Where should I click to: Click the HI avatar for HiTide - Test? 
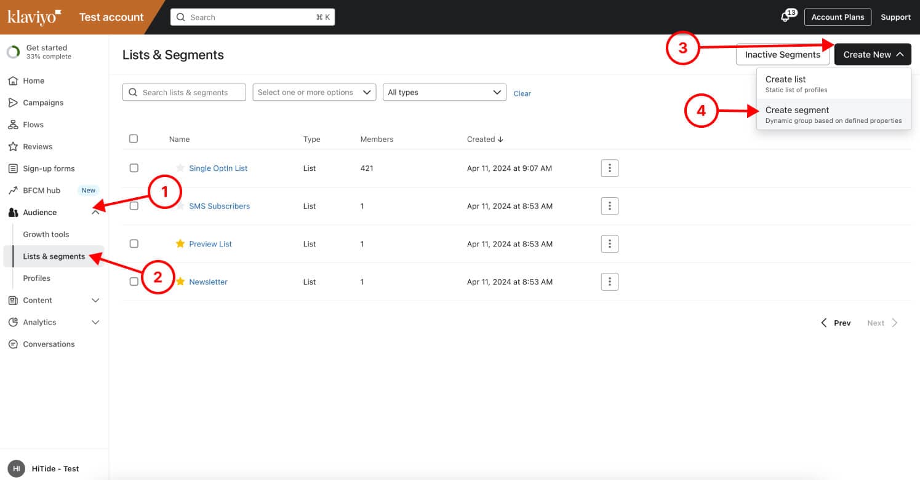coord(17,468)
